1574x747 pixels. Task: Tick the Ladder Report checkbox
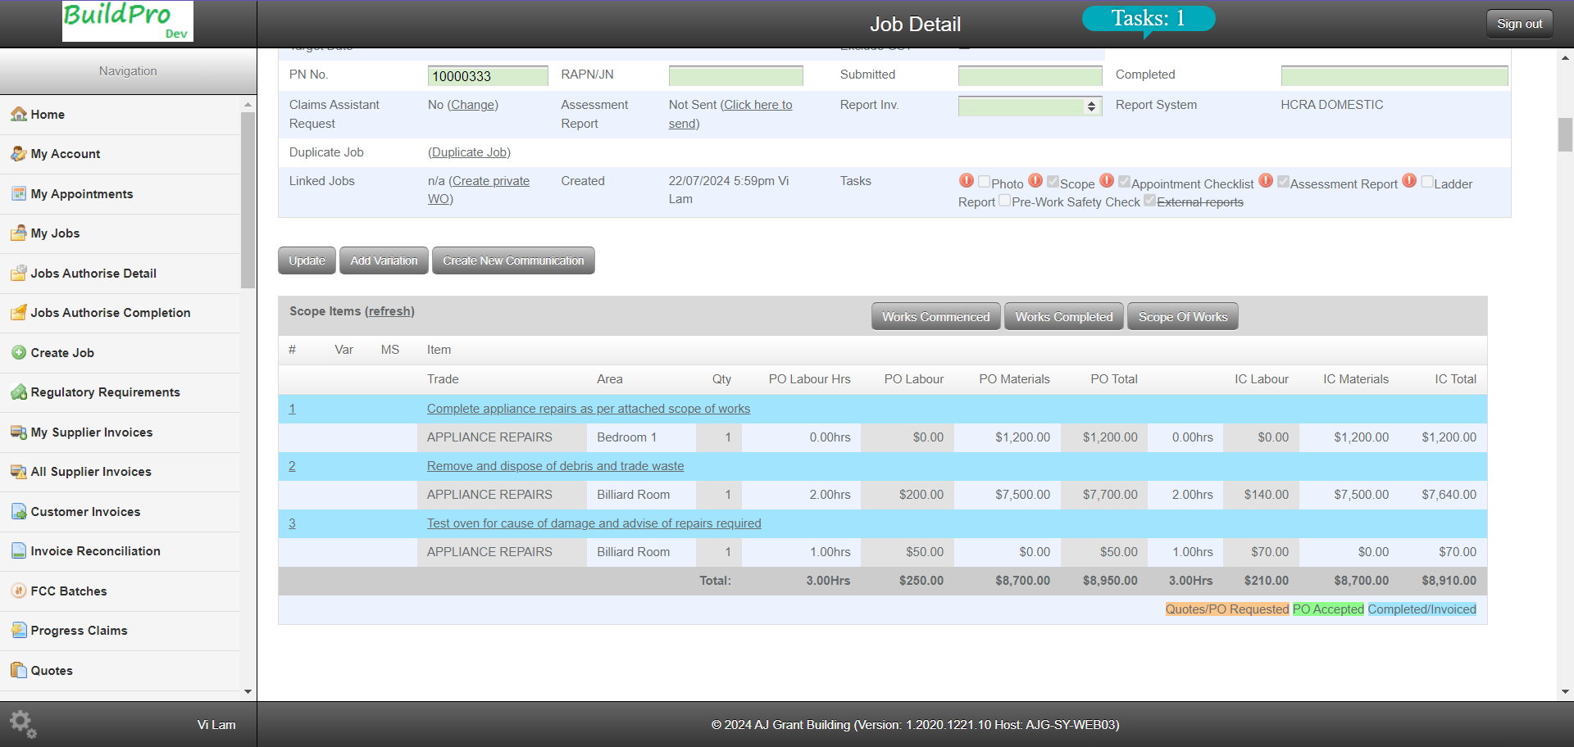(x=1427, y=182)
